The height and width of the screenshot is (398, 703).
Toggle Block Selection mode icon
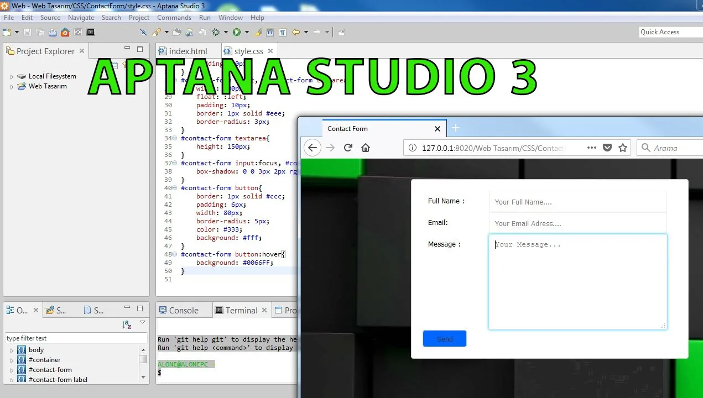click(x=270, y=33)
